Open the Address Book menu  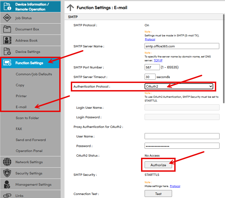click(x=30, y=40)
